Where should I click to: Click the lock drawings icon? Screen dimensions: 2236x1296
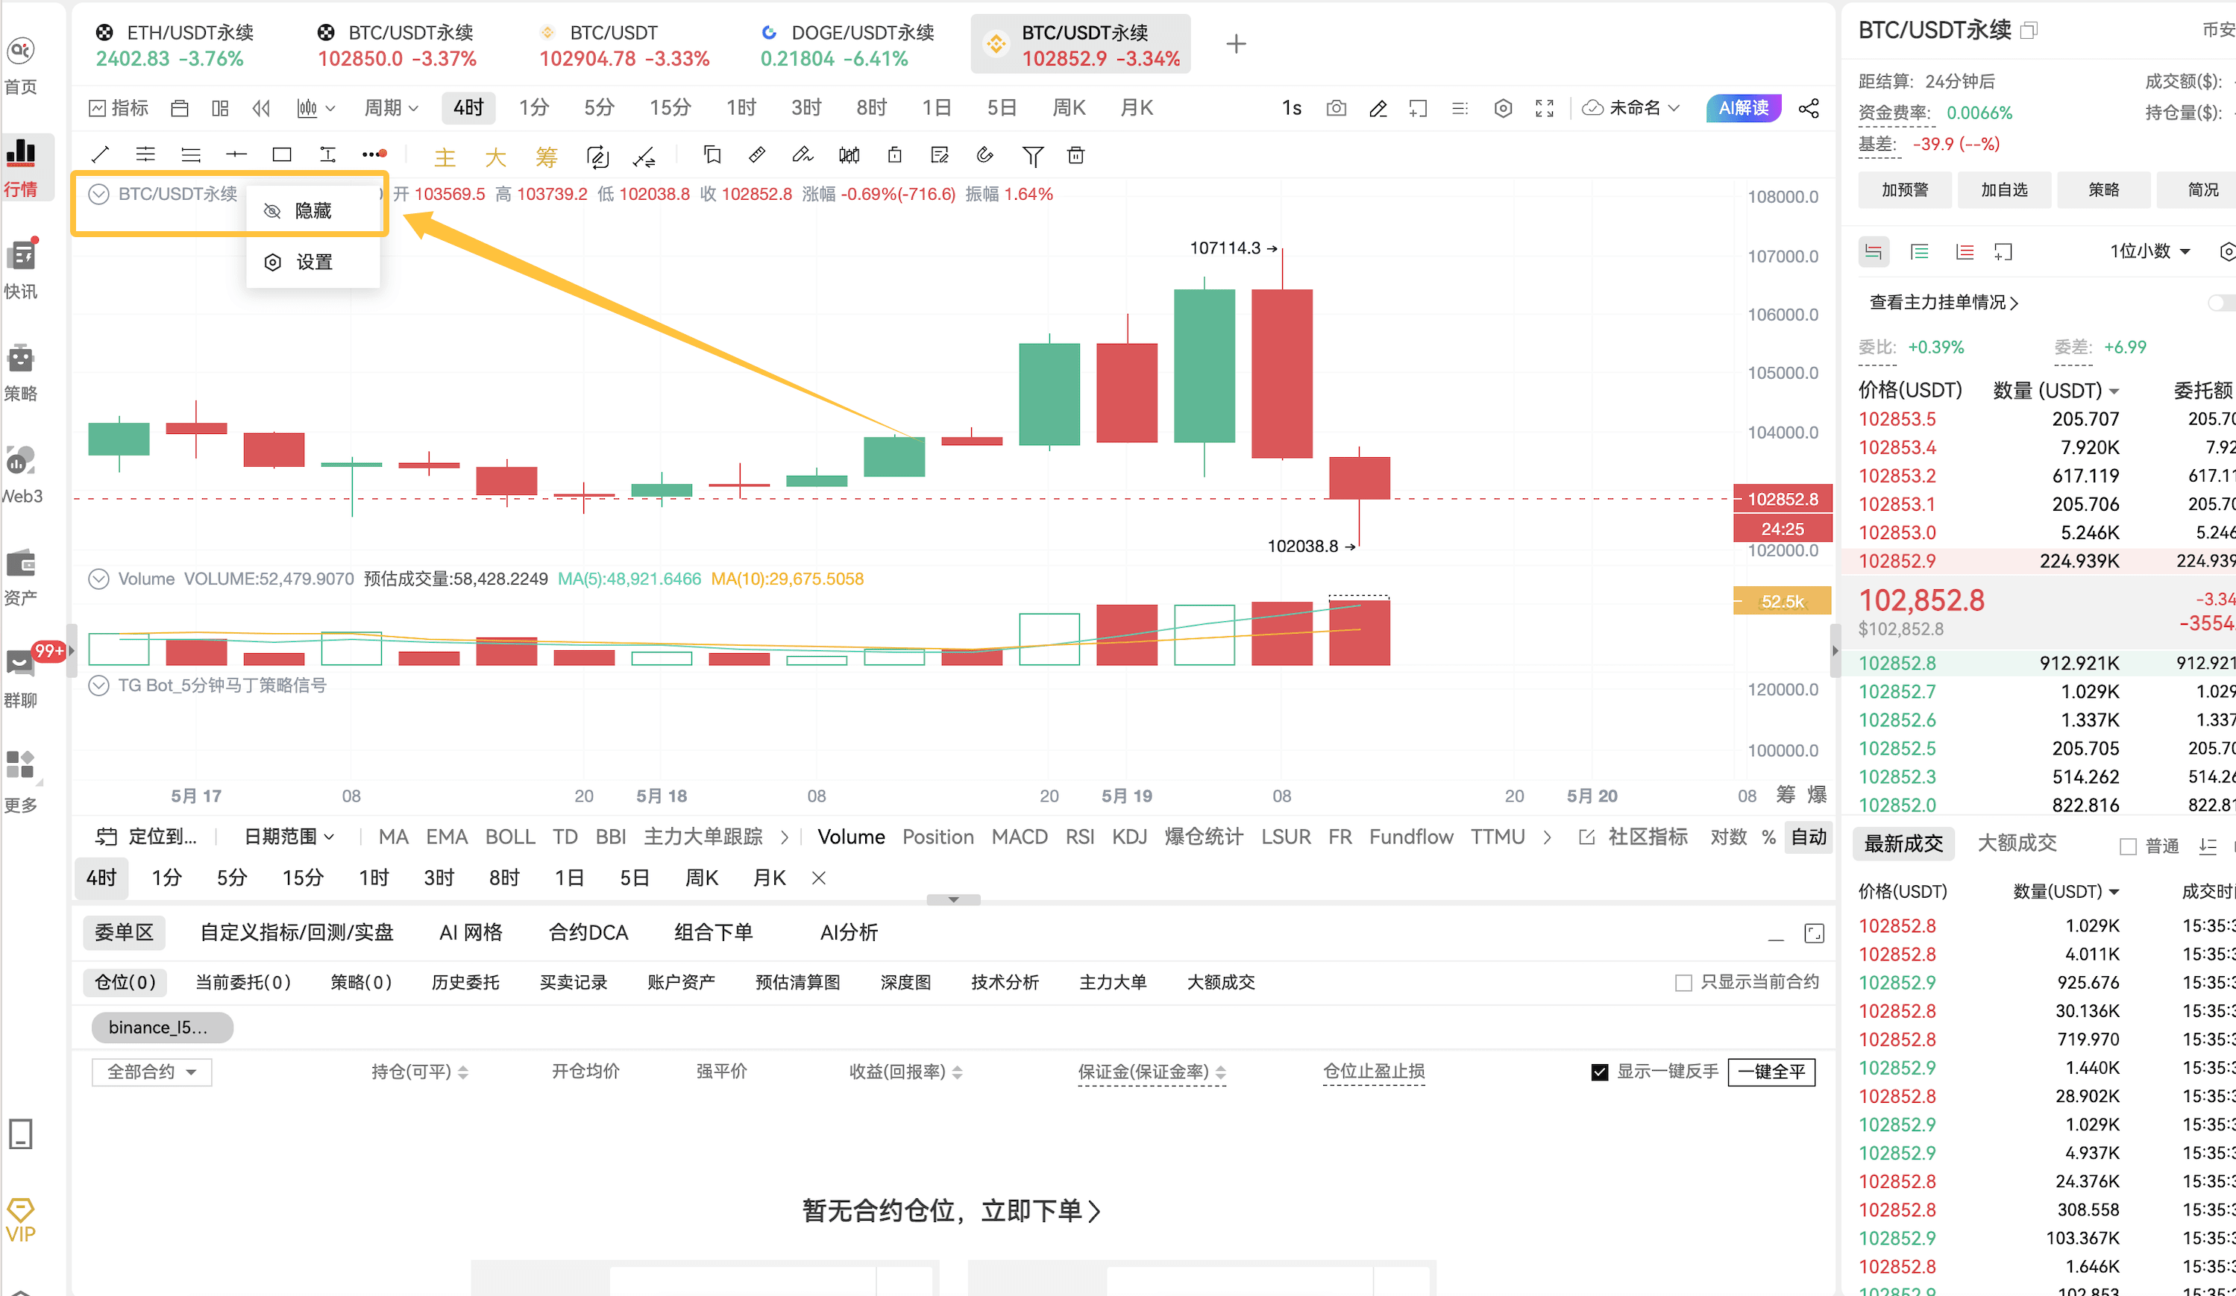894,155
